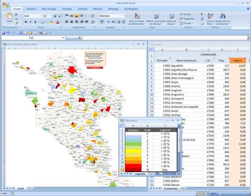Click the Coller paste icon
Screen dimensions: 251x196
[10, 16]
